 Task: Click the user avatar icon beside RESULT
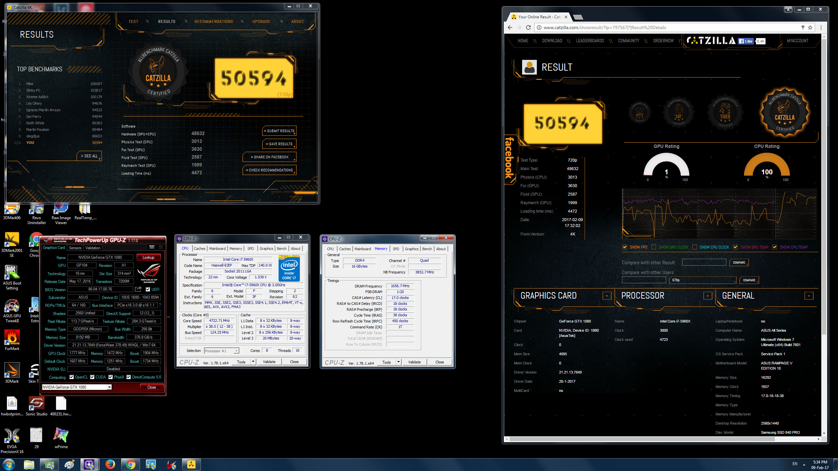pos(529,67)
